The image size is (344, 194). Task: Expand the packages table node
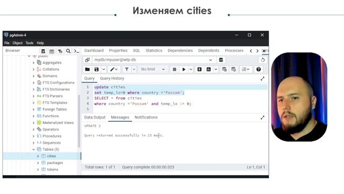[38, 163]
